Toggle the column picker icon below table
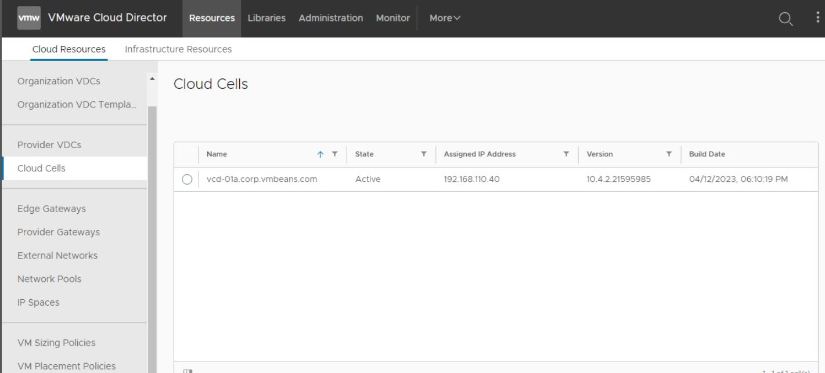This screenshot has height=373, width=825. pyautogui.click(x=187, y=371)
